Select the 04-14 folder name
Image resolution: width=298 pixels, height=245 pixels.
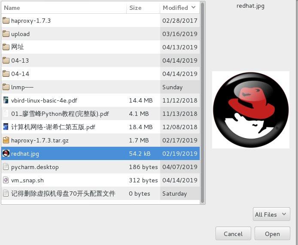(x=20, y=74)
